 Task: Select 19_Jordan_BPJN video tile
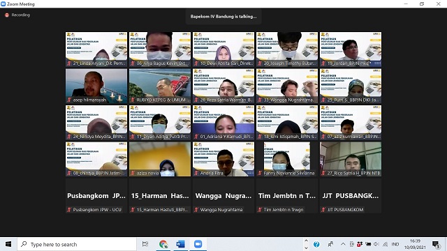[351, 50]
